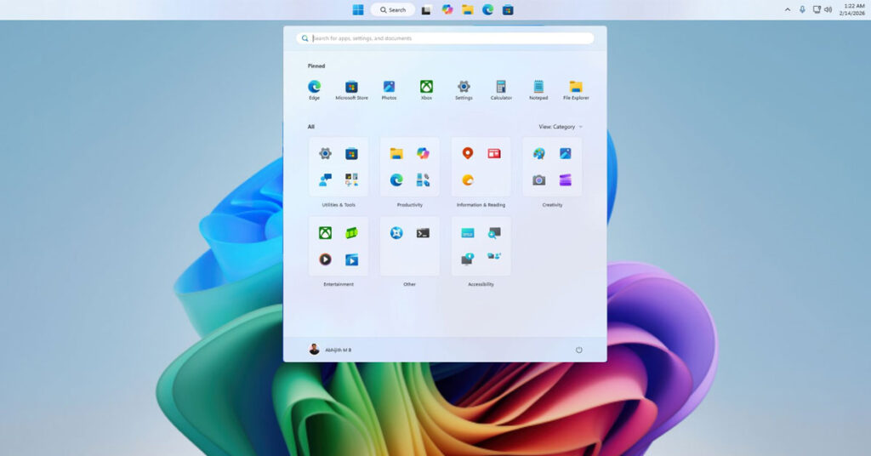Open Microsoft Store from the taskbar

[x=508, y=10]
